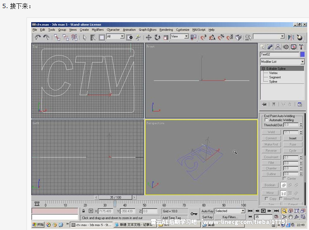Open the Modify panel tab icon
The width and height of the screenshot is (309, 230).
pos(270,47)
